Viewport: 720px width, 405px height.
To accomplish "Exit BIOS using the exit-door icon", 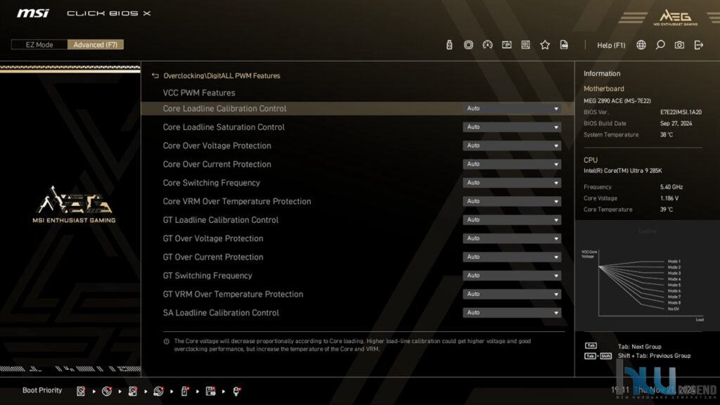I will click(699, 44).
